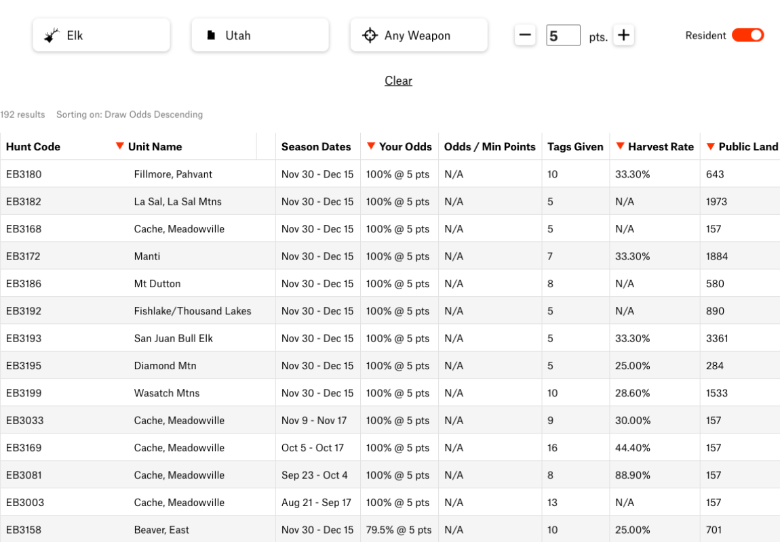Image resolution: width=780 pixels, height=542 pixels.
Task: Click the sort triangle next to Public Land
Action: coord(709,146)
